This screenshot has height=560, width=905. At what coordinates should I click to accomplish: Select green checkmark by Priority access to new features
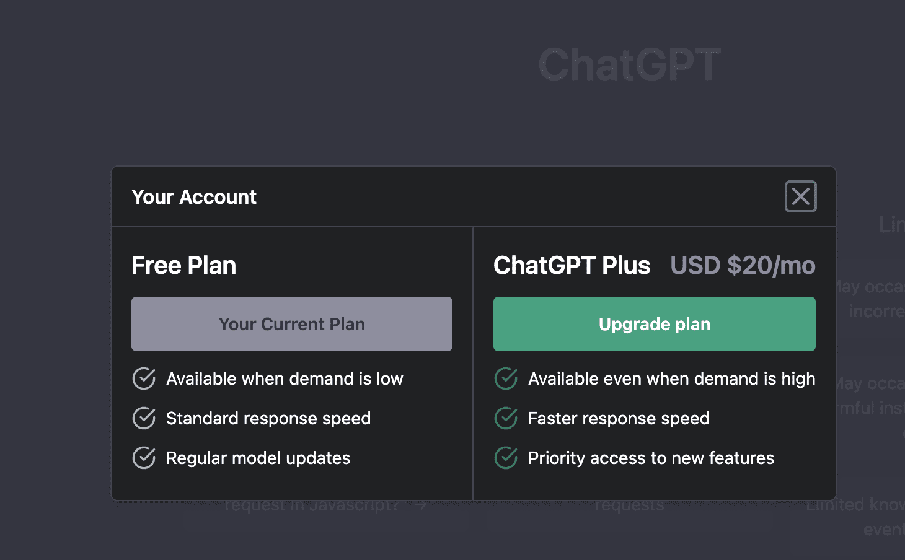point(506,458)
